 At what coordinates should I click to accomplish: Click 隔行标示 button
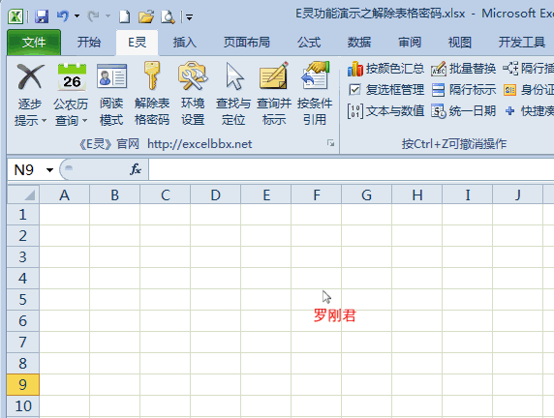(464, 90)
